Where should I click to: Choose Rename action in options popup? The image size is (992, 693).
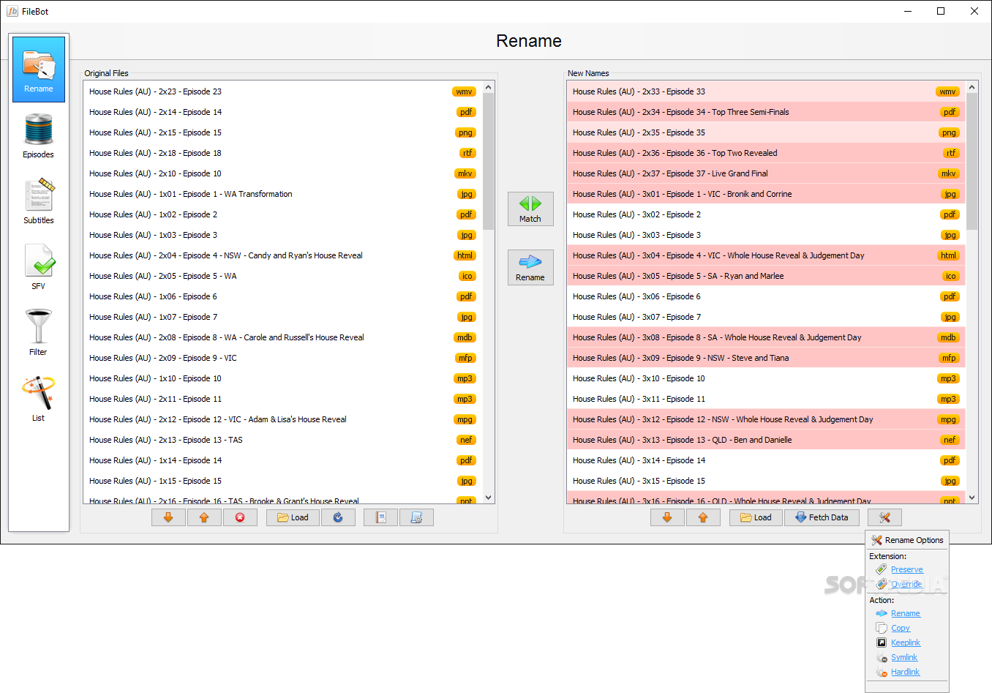click(905, 613)
